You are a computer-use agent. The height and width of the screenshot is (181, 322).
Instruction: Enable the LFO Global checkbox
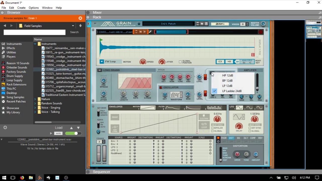coord(250,131)
